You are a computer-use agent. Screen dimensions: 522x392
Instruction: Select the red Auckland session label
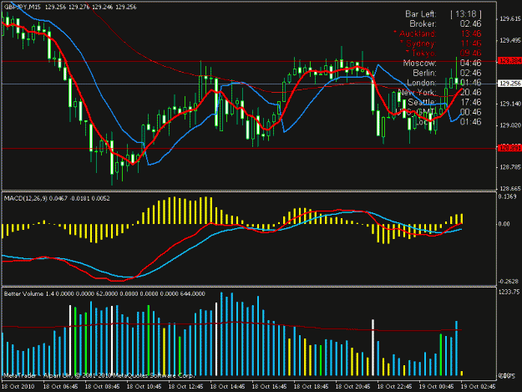(x=415, y=33)
